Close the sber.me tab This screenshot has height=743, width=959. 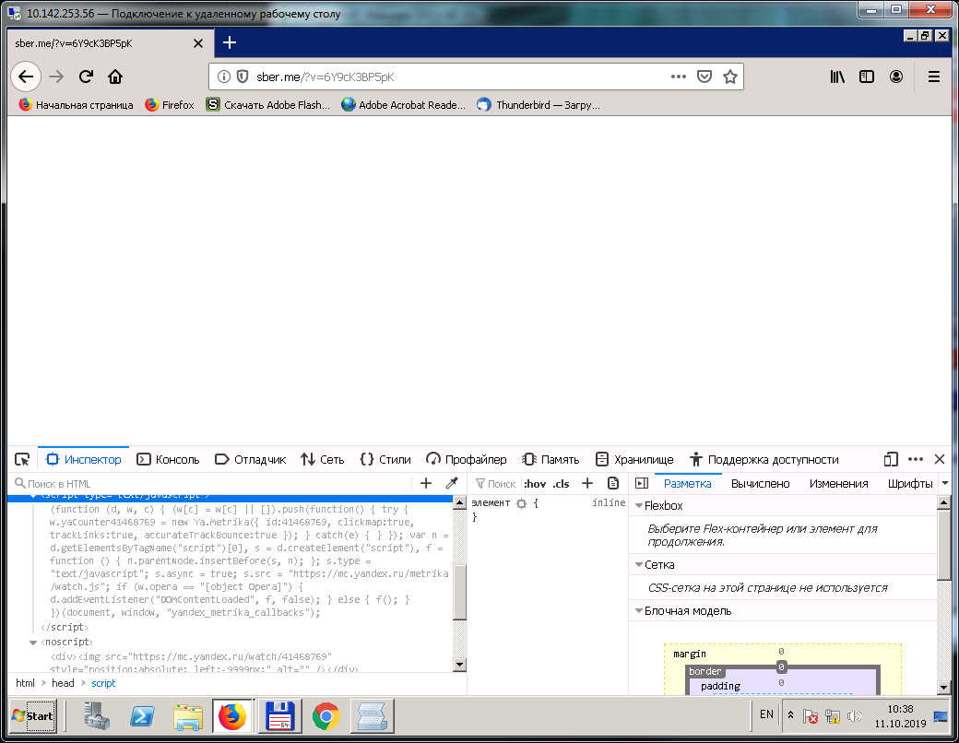[197, 43]
